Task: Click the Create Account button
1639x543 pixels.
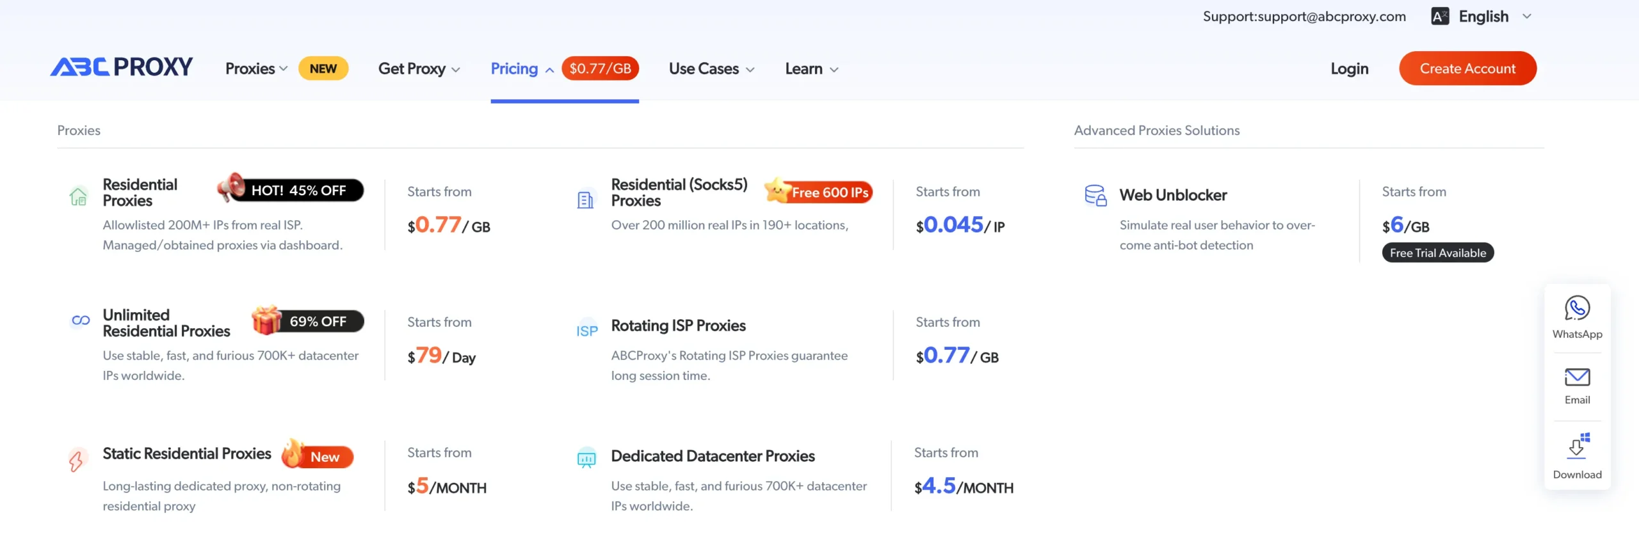Action: pos(1467,68)
